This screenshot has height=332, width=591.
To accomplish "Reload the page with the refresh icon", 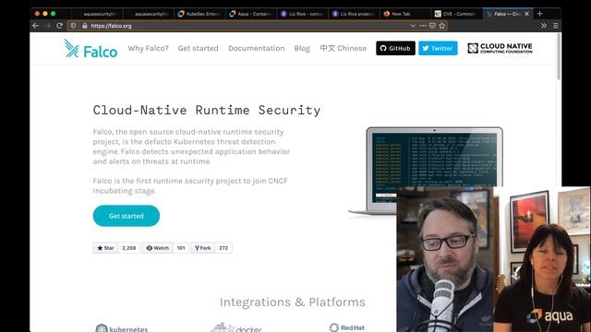I will [x=59, y=26].
